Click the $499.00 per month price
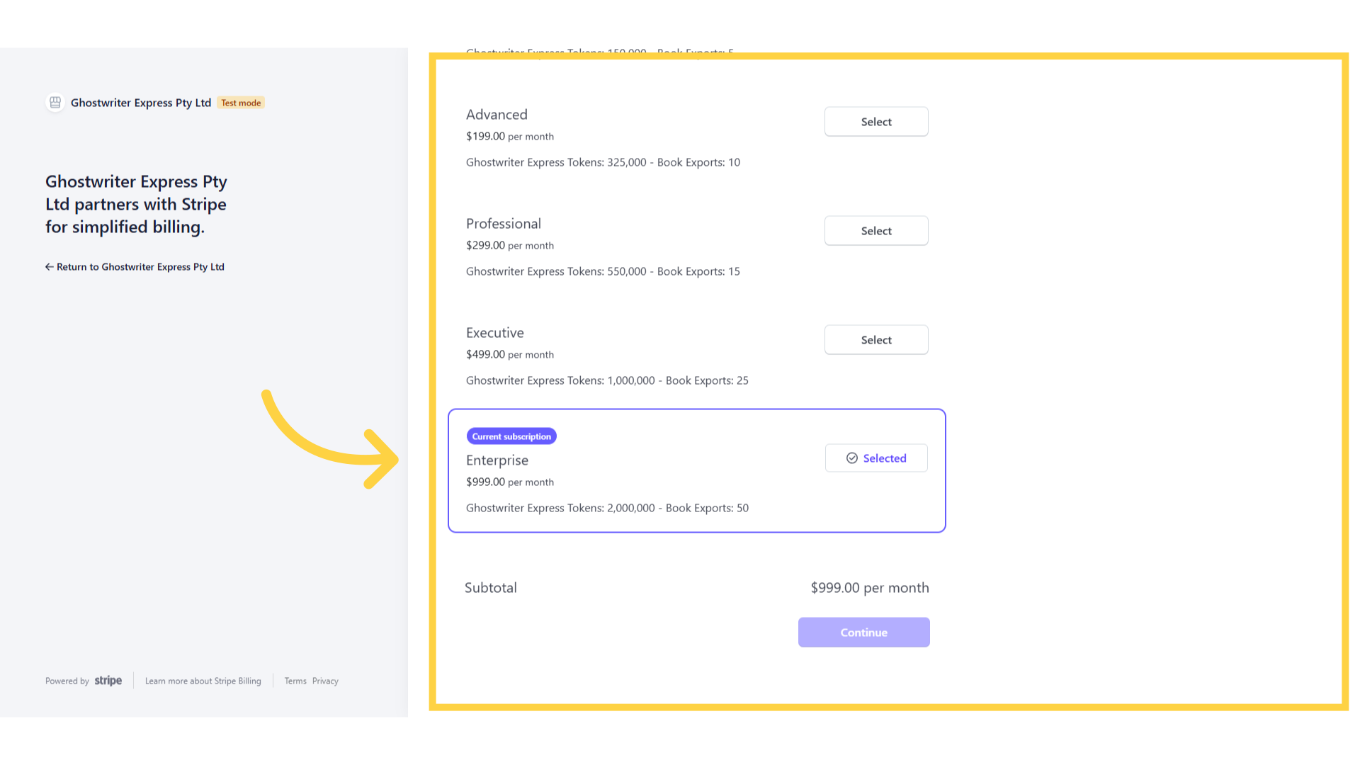 [510, 355]
